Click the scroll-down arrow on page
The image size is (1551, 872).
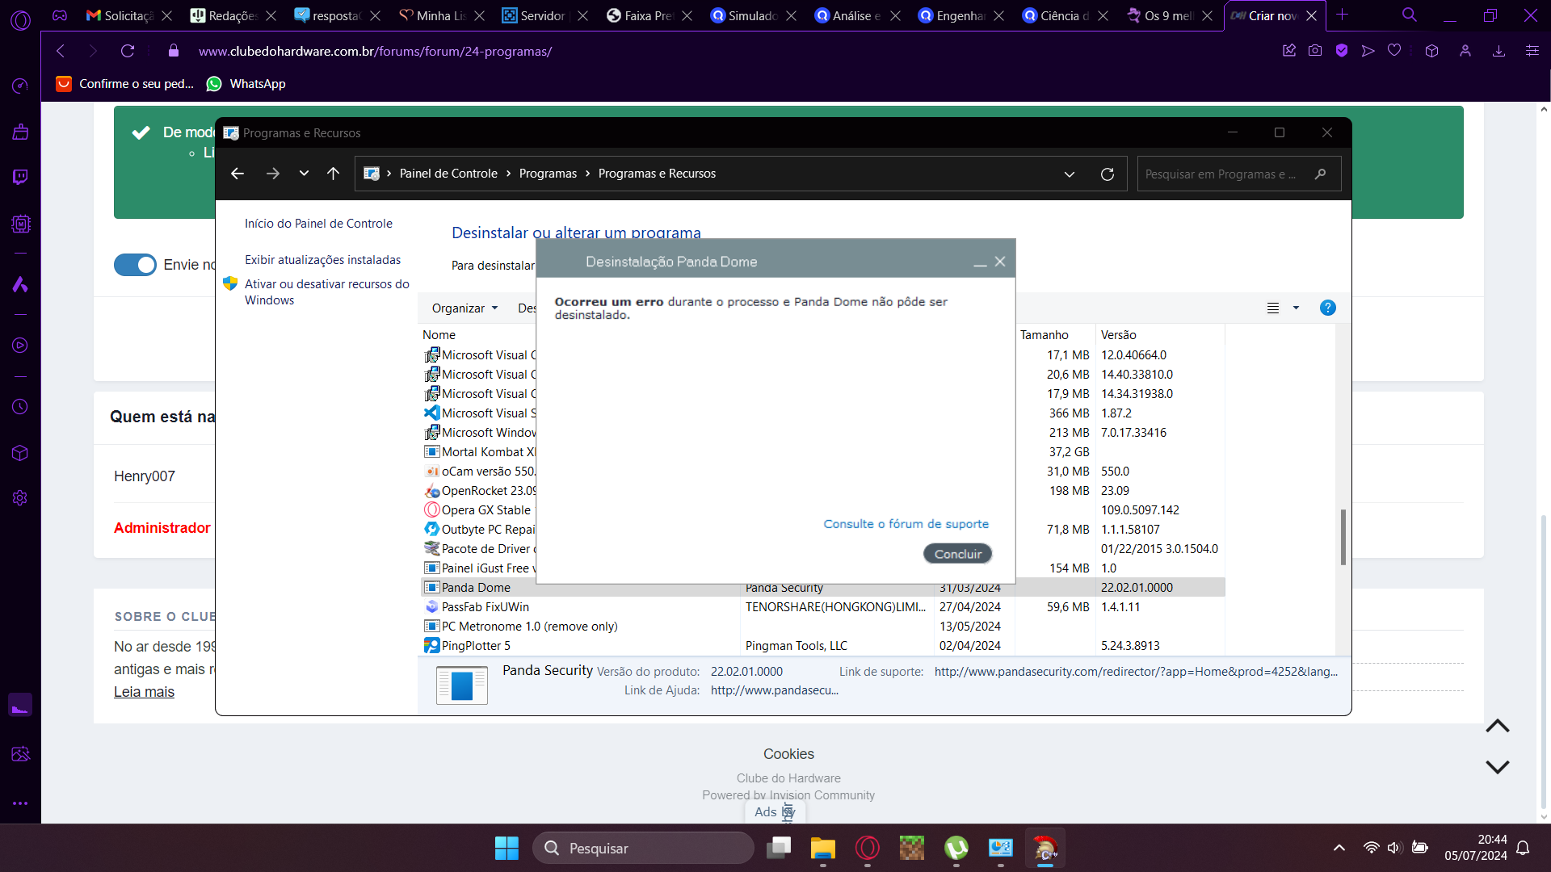click(1498, 767)
